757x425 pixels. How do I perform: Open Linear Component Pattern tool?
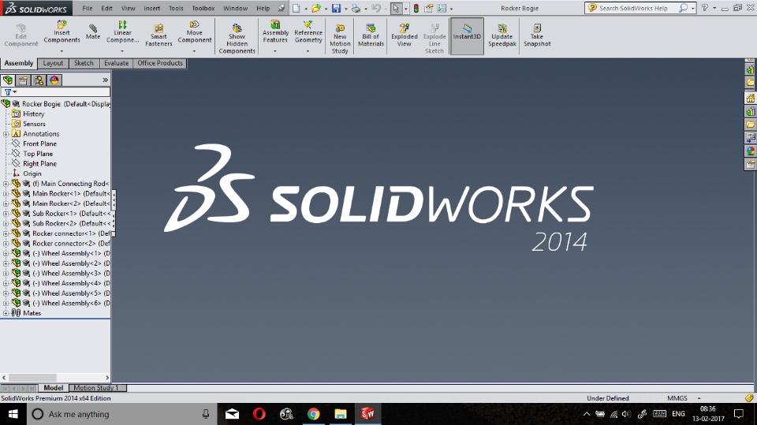point(123,32)
